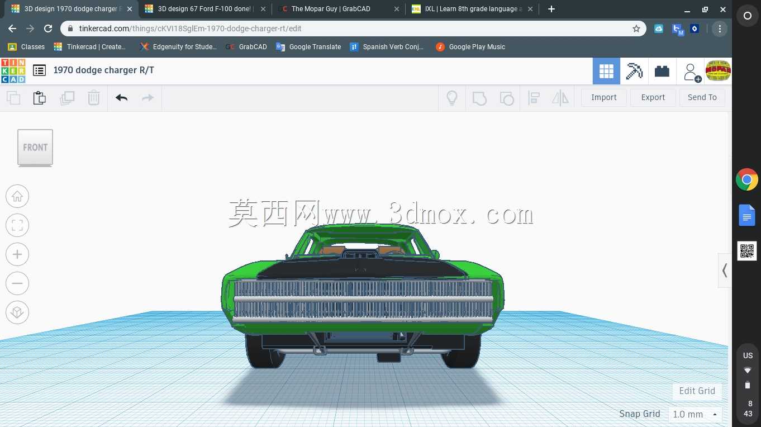
Task: Click Fit all in view icon
Action: coord(17,225)
